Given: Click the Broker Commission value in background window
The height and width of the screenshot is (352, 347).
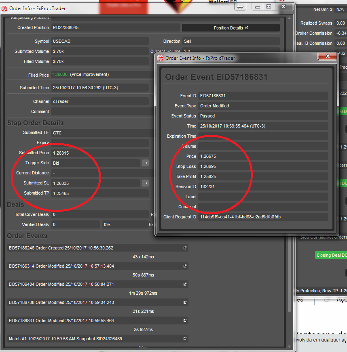Looking at the screenshot, I should (341, 33).
